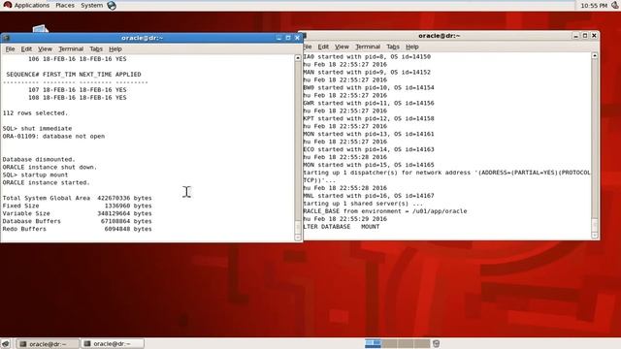Maximize the right terminal window
This screenshot has height=349, width=621.
point(585,36)
